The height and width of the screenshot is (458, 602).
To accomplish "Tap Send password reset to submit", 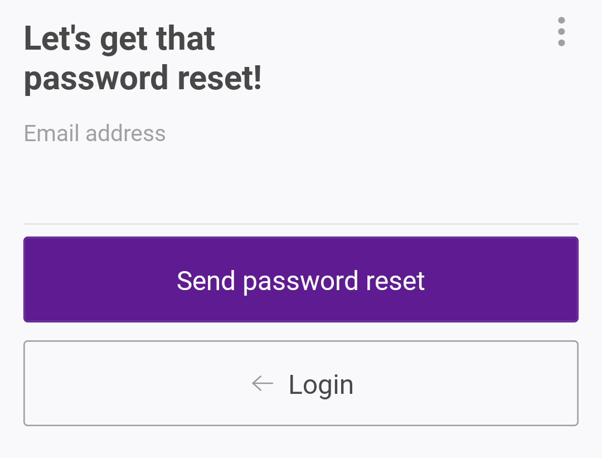I will 301,279.
